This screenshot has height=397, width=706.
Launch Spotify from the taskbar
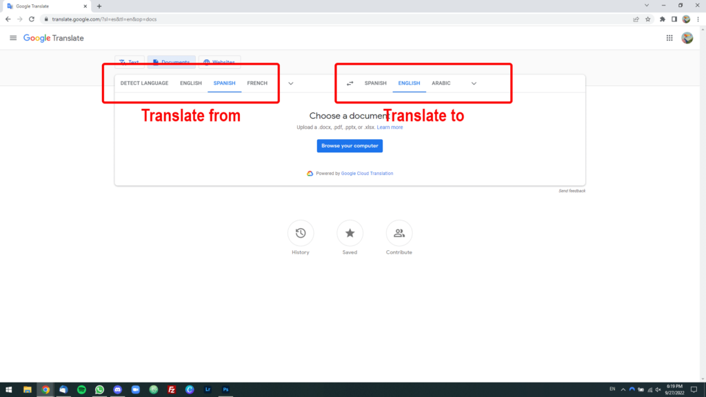tap(81, 390)
